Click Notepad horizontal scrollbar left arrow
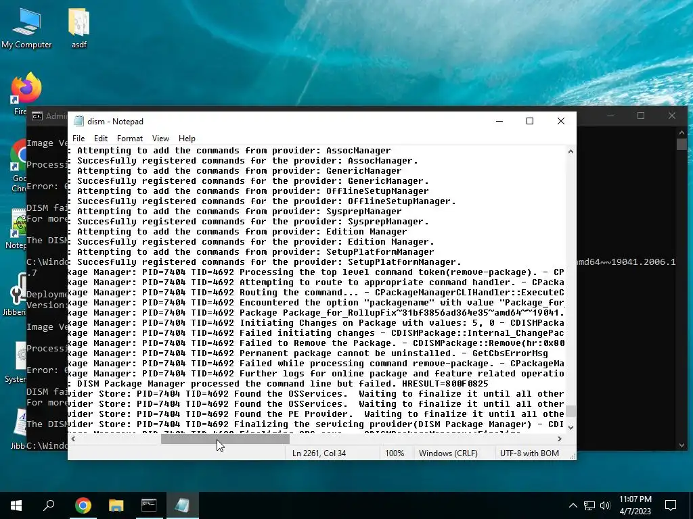The width and height of the screenshot is (693, 519). tap(73, 439)
